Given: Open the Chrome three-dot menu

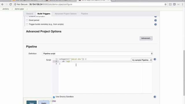Looking at the screenshot, I should click(182, 4).
